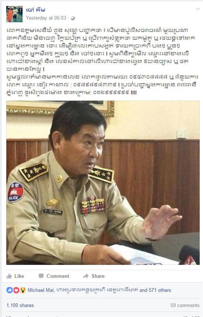Click the blue Like reaction icon
The height and width of the screenshot is (317, 203).
coord(9,290)
